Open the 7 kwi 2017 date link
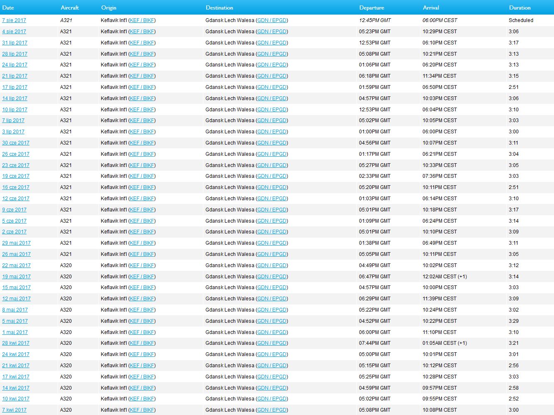The height and width of the screenshot is (415, 554). [14, 410]
